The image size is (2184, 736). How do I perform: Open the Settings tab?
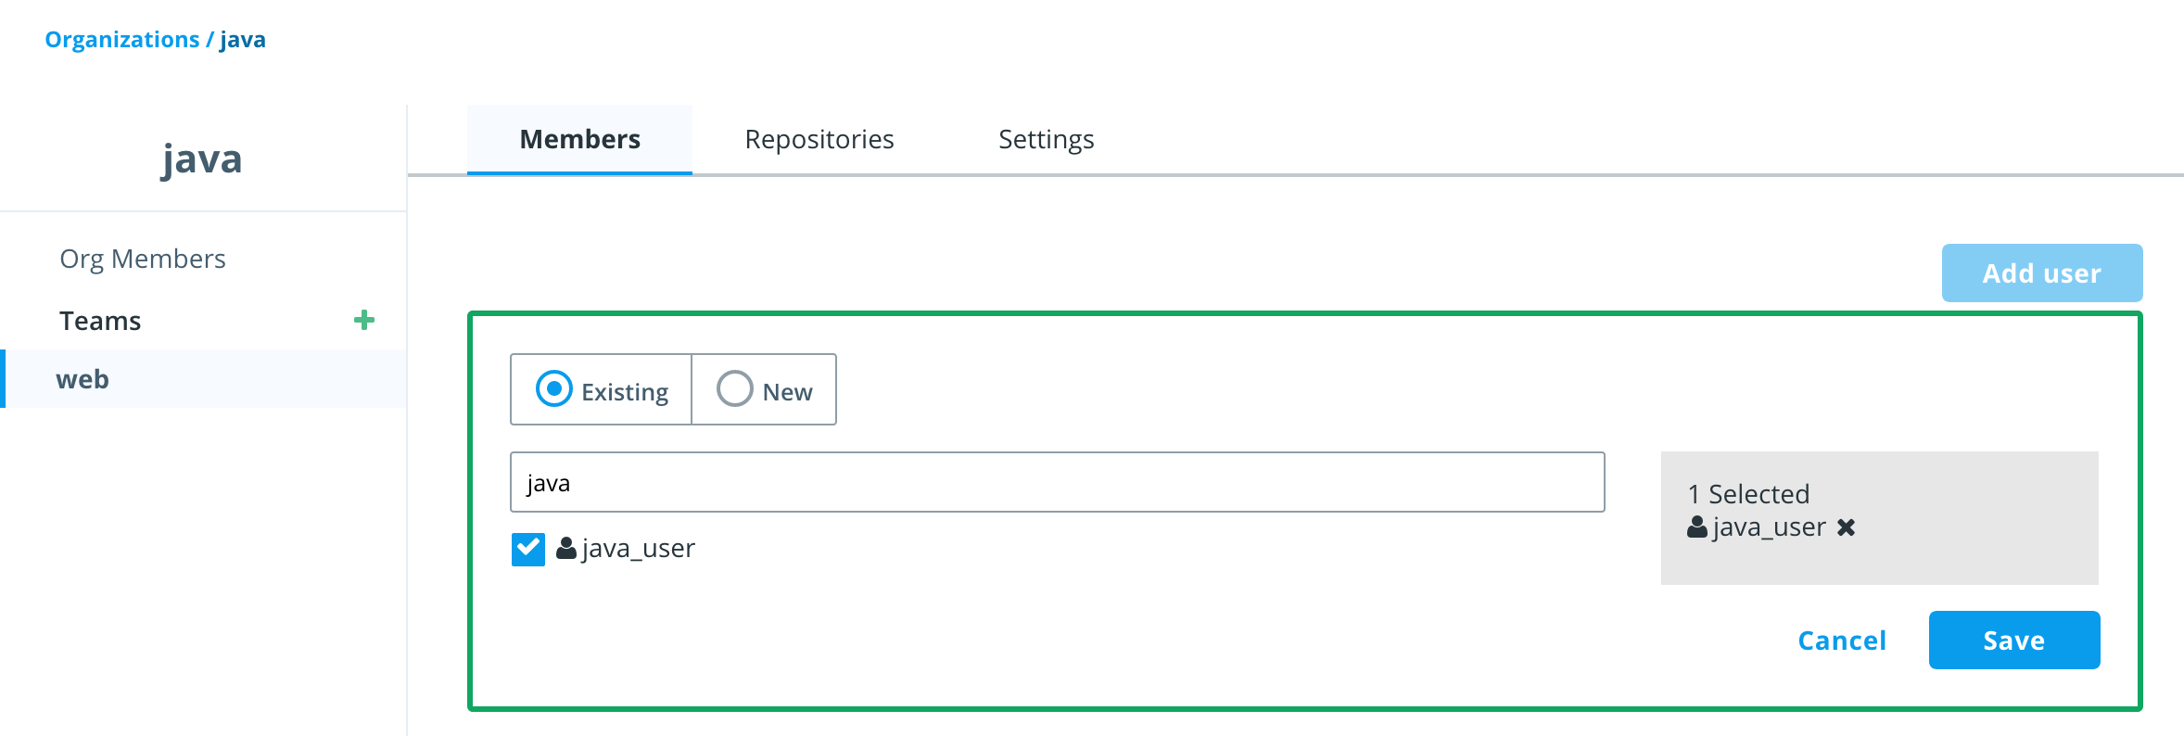1046,139
